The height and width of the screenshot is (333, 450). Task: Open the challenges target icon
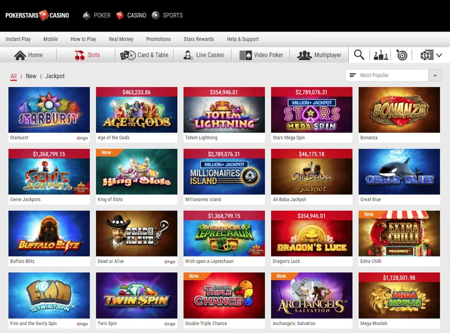pyautogui.click(x=402, y=55)
